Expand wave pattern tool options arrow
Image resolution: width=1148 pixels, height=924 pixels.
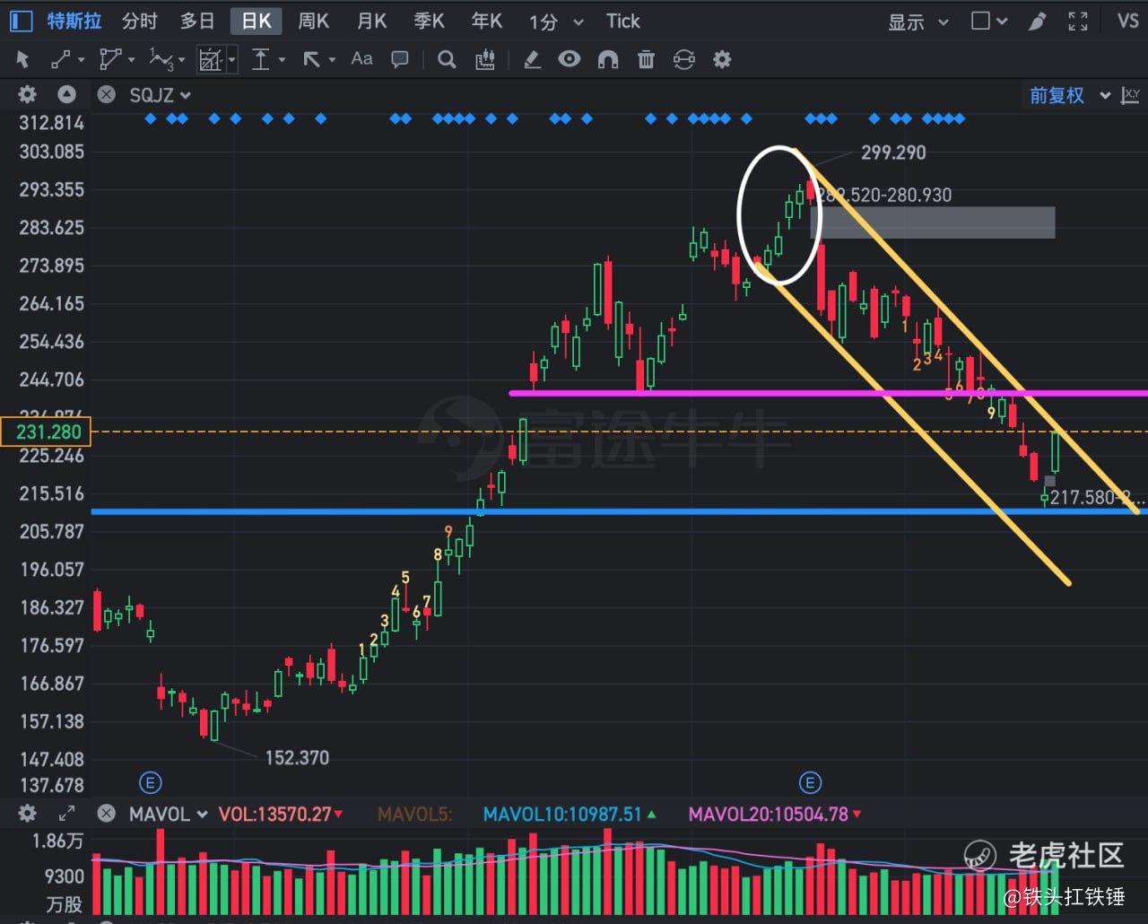pyautogui.click(x=181, y=60)
